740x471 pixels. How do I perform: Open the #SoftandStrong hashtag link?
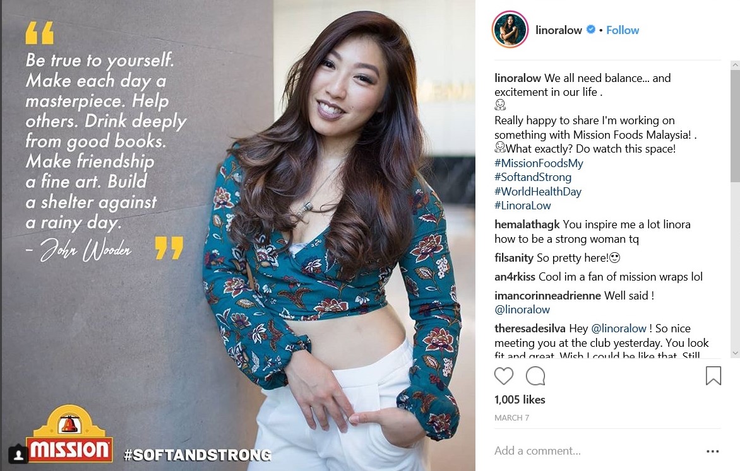[533, 177]
